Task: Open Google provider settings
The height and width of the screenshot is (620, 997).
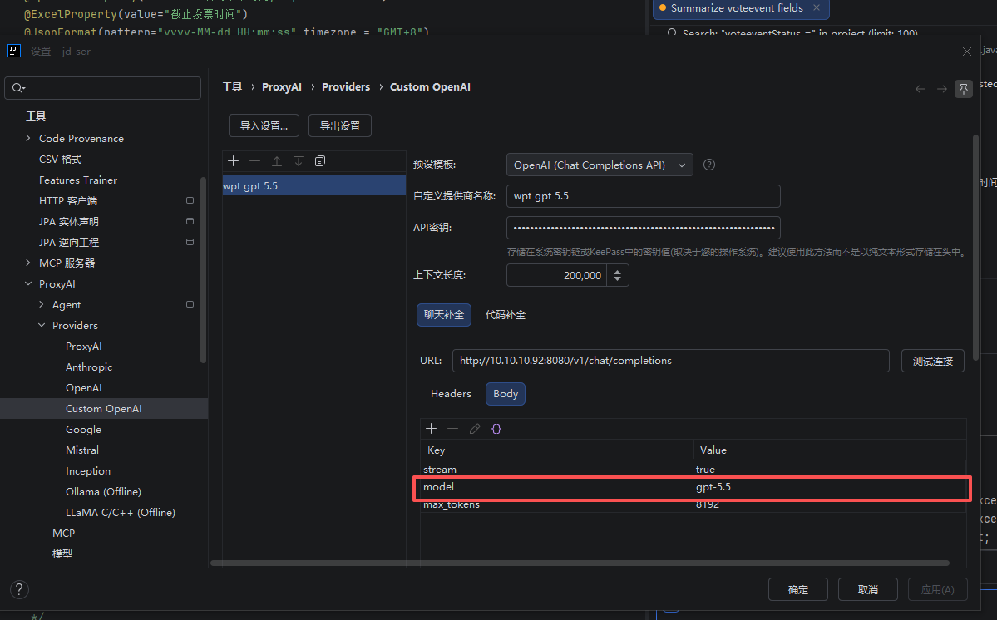Action: (83, 430)
